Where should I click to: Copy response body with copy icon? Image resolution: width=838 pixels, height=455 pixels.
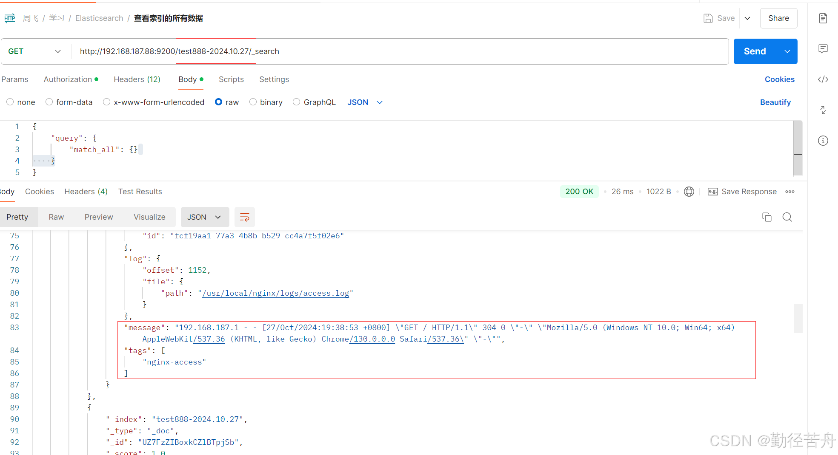[767, 217]
